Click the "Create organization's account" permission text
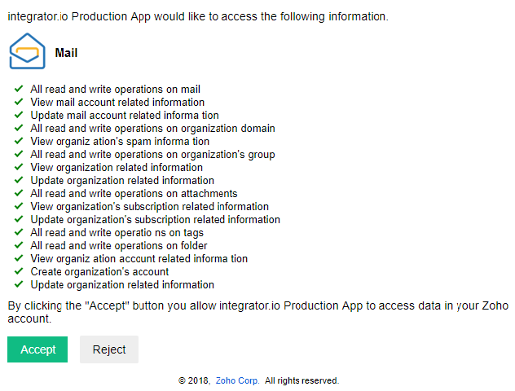Viewport: 515px width, 391px height. (x=99, y=272)
